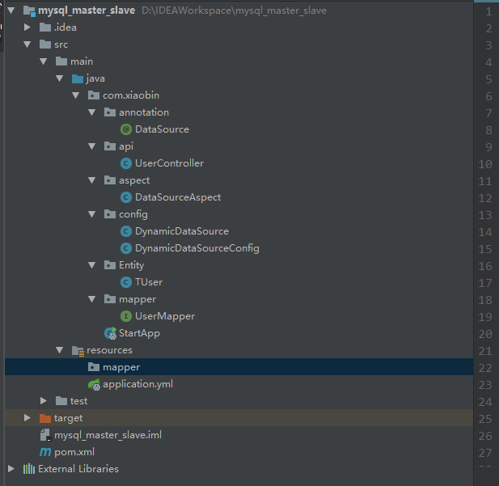Select the DataSource annotation file
This screenshot has width=499, height=486.
click(x=162, y=129)
